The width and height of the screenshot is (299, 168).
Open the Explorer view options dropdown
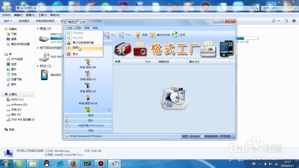tap(279, 21)
